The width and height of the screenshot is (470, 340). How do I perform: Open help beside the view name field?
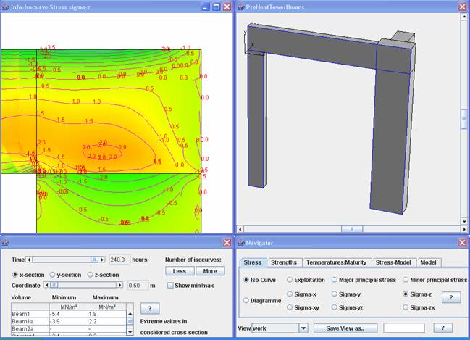pyautogui.click(x=442, y=328)
